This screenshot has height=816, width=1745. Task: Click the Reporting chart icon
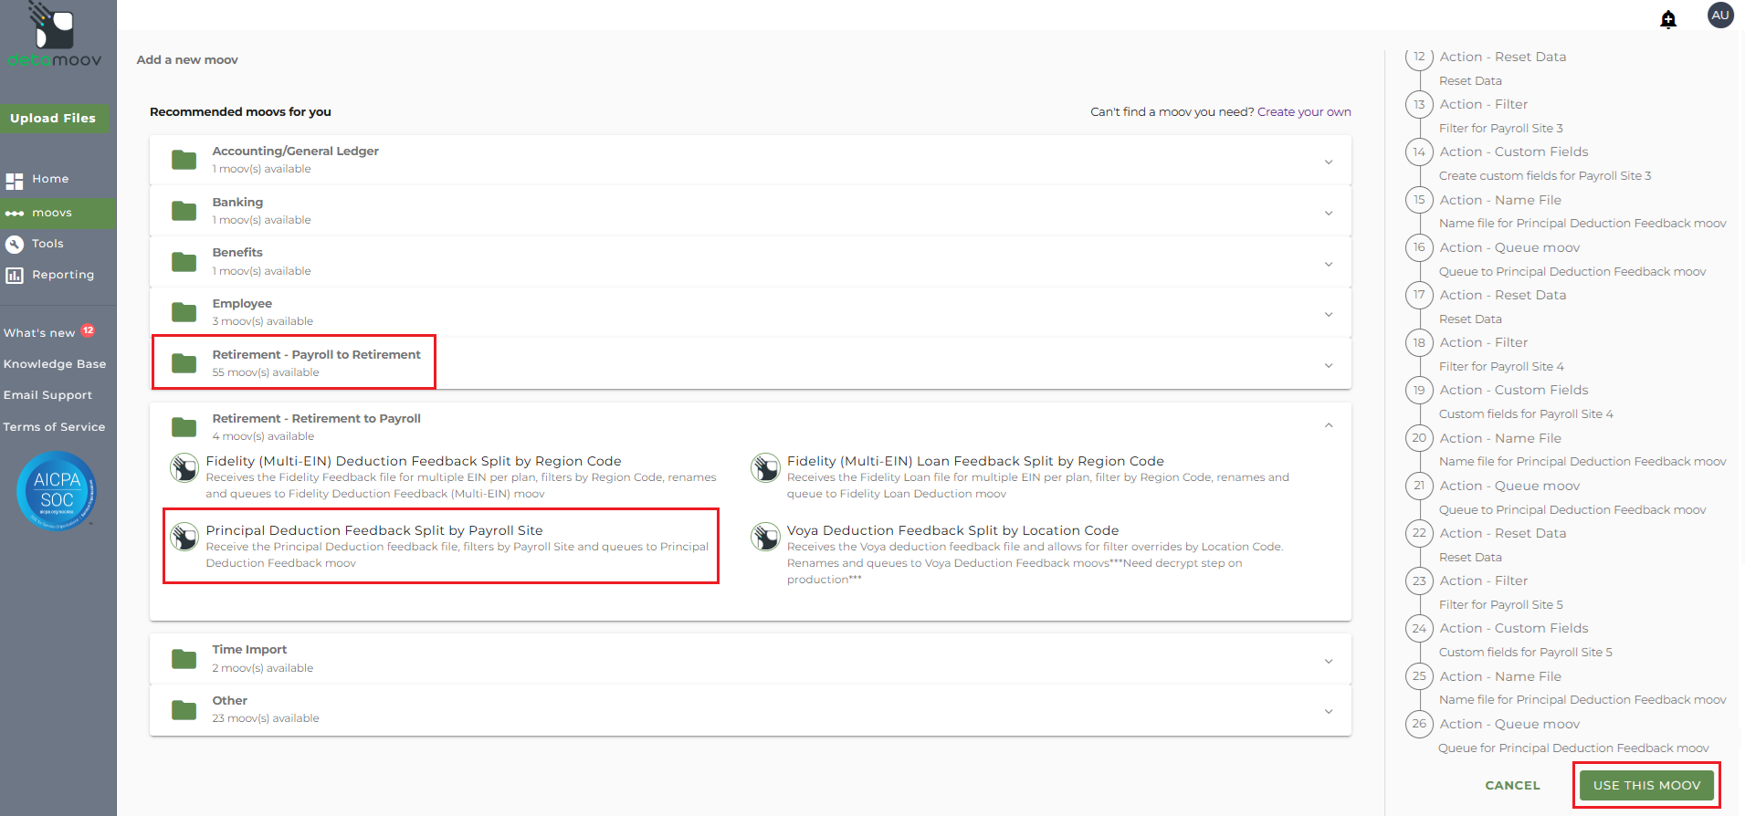[15, 275]
